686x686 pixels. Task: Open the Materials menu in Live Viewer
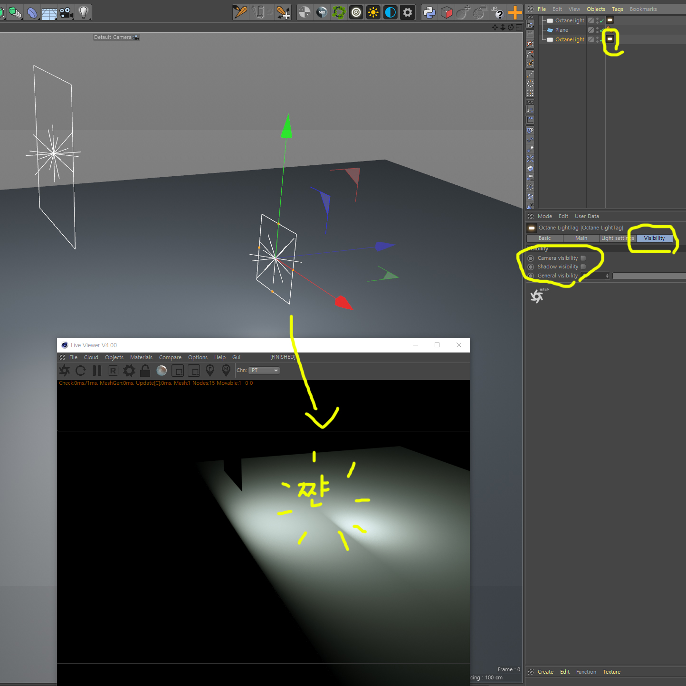pos(141,357)
